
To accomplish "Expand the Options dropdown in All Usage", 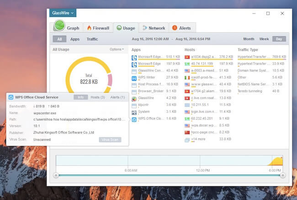I will pos(117,49).
